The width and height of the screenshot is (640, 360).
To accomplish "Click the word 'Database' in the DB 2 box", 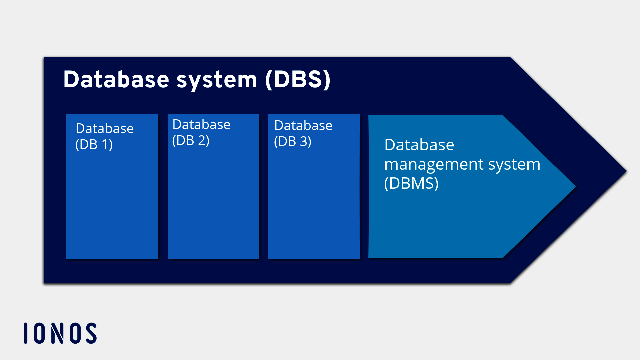I will (x=201, y=125).
